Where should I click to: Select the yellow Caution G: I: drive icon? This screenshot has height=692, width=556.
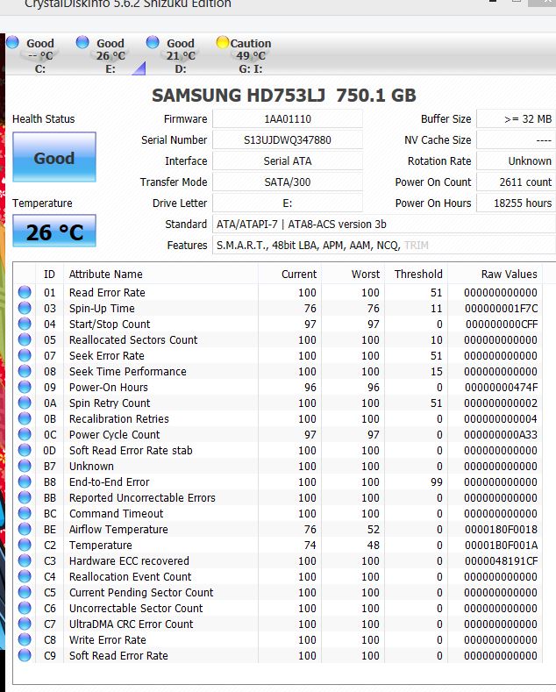click(x=223, y=43)
